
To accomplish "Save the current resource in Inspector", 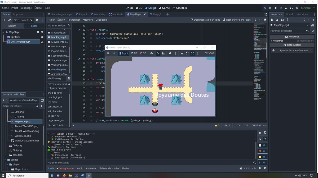I will point(282,20).
